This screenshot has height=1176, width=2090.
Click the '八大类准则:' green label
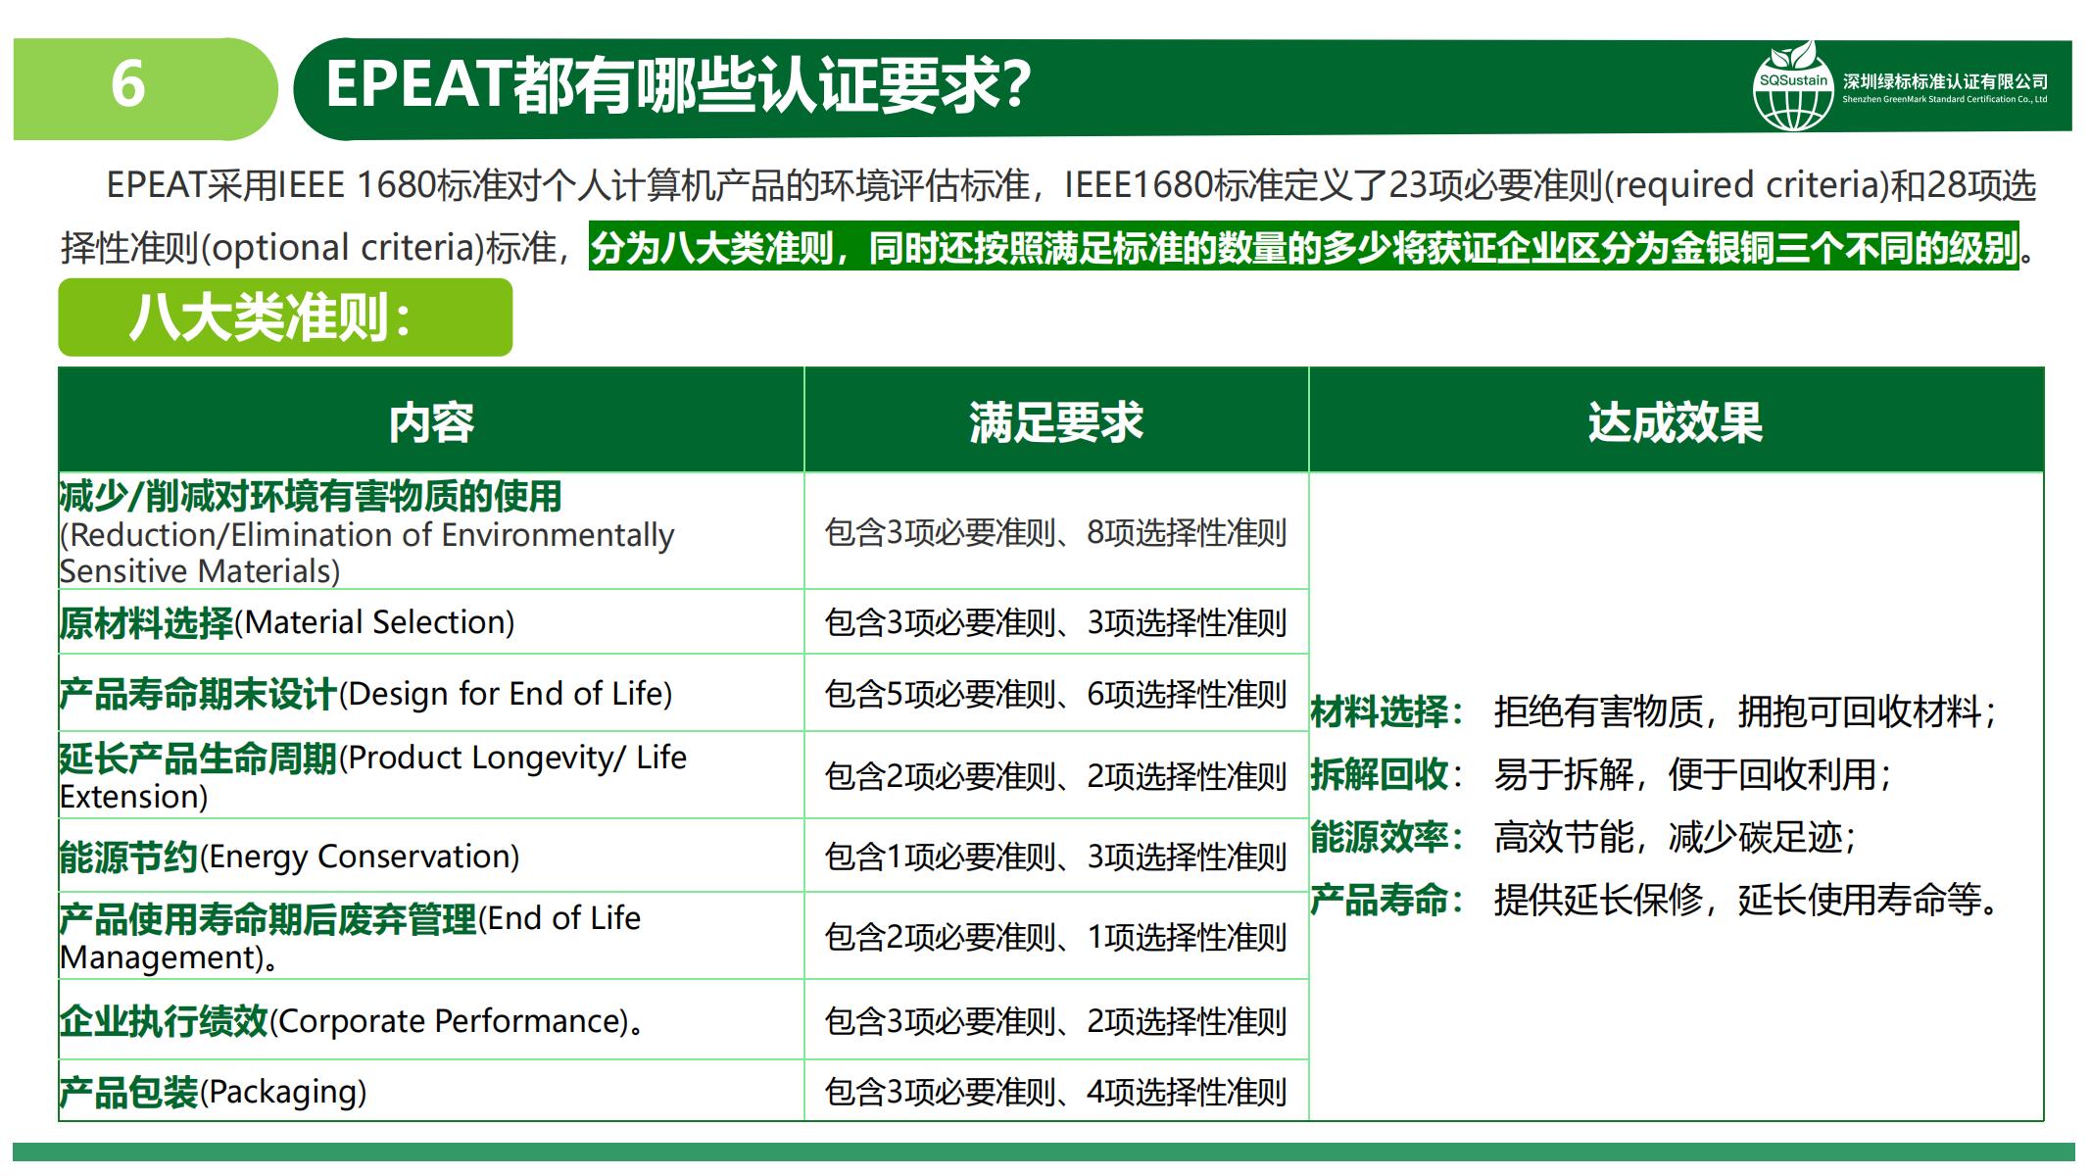285,318
